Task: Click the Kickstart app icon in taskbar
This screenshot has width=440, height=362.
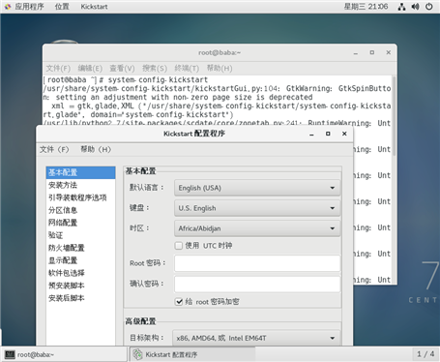Action: 137,354
